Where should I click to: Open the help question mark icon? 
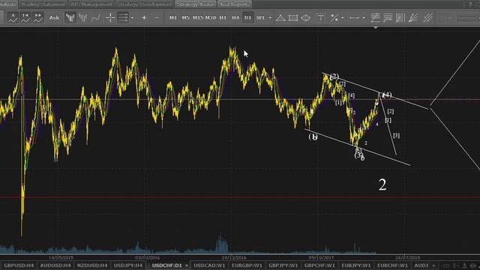coord(470,4)
